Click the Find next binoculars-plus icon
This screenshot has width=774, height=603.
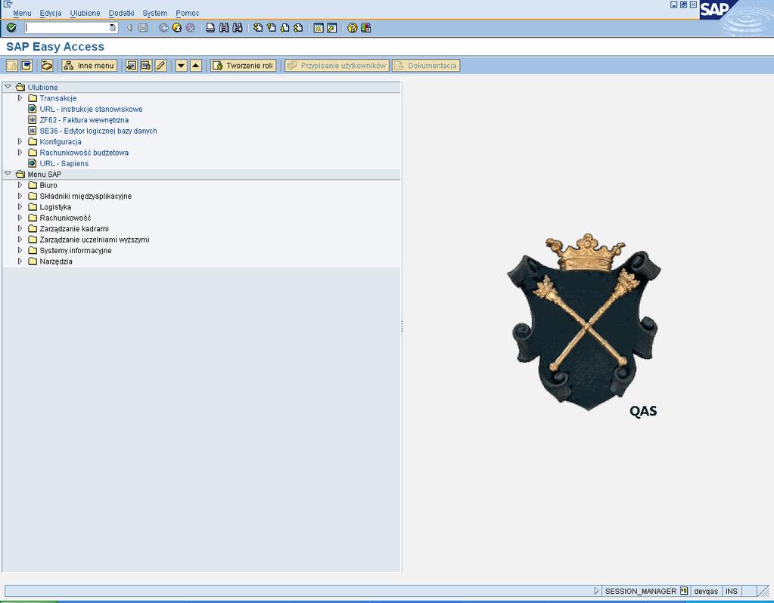[238, 28]
